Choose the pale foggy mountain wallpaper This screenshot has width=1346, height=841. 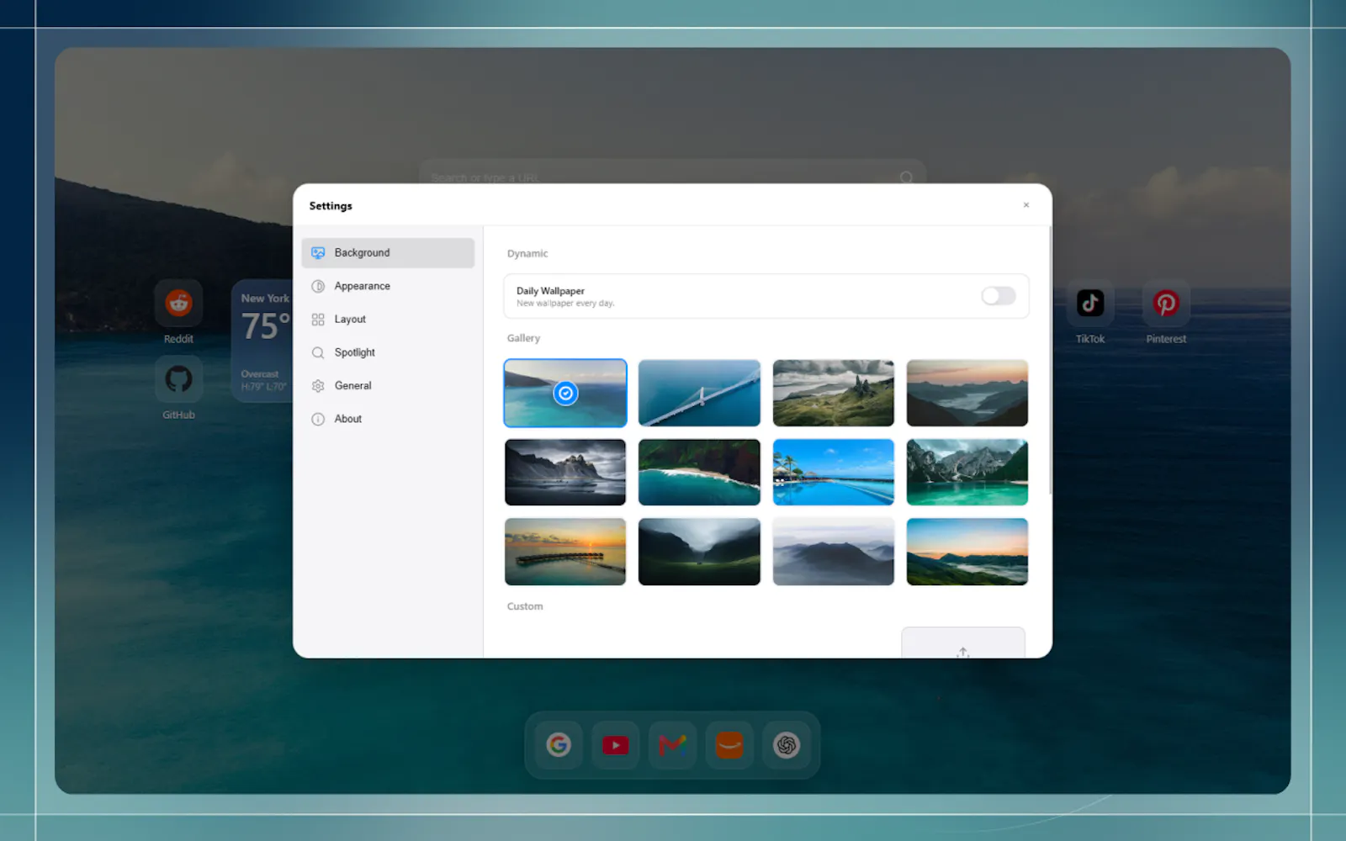pos(834,552)
